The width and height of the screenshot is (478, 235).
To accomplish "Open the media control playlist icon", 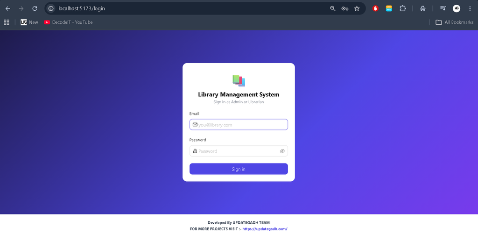I will point(443,8).
